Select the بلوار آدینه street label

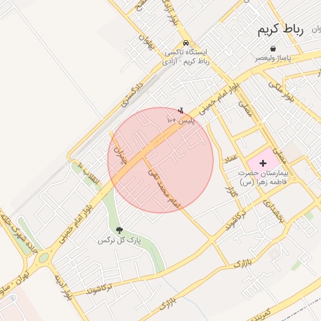63,288
